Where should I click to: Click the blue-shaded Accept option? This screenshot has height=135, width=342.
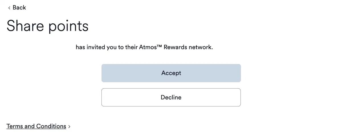[x=171, y=73]
